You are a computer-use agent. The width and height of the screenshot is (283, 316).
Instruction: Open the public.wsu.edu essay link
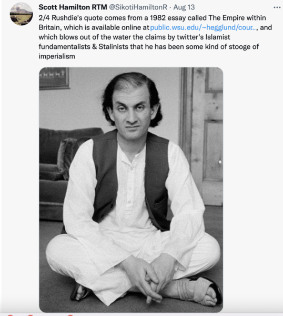pos(203,27)
